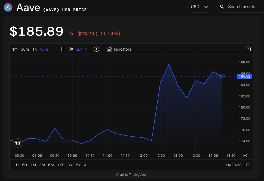Screen dimensions: 264x181
Task: Expand the 15m interval chevron menu
Action: 53,49
